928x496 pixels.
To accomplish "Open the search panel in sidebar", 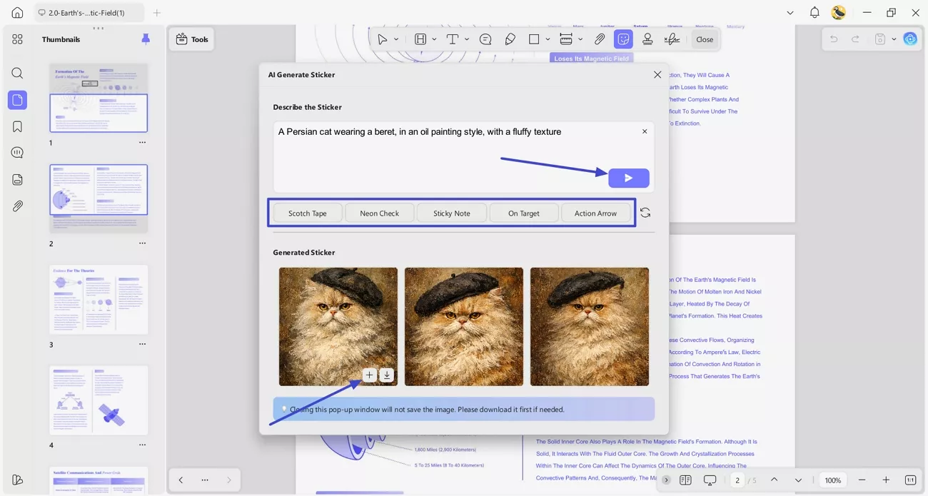I will click(17, 73).
